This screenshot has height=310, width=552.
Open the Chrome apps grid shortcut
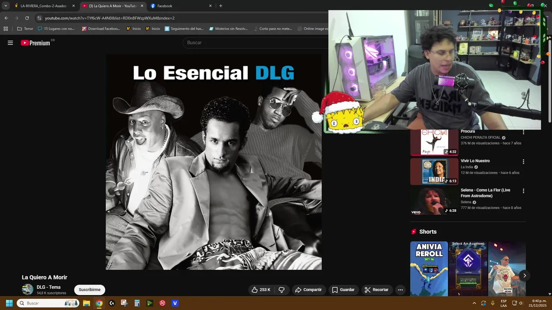click(x=6, y=29)
